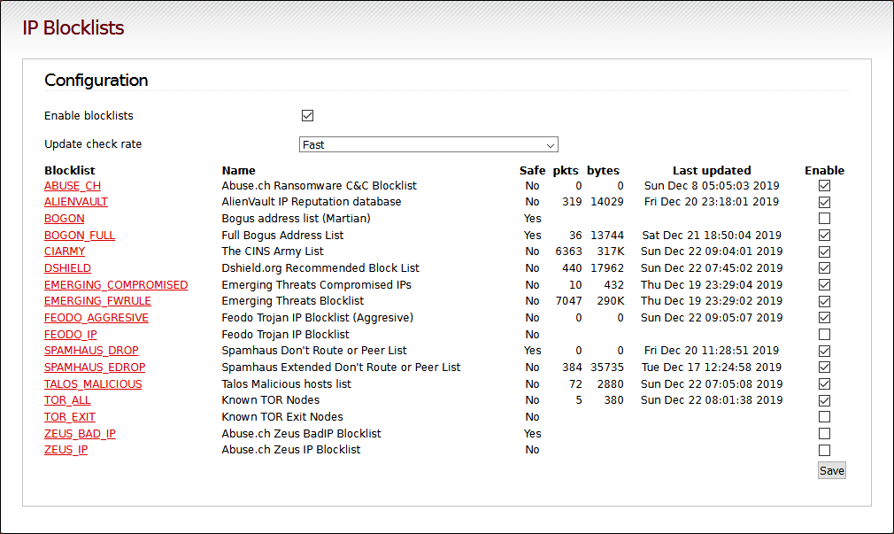The image size is (894, 534).
Task: Open the EMERGING_FWRULE link
Action: tap(97, 301)
